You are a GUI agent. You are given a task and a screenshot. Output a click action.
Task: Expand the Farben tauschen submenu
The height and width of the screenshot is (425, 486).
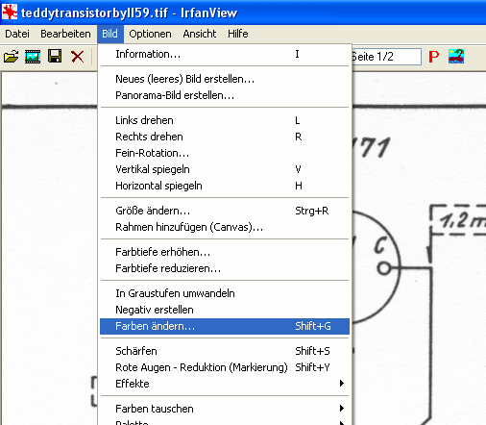point(225,409)
